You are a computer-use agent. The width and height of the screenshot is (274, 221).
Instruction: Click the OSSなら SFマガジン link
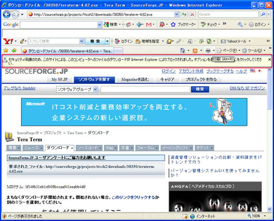pyautogui.click(x=247, y=88)
